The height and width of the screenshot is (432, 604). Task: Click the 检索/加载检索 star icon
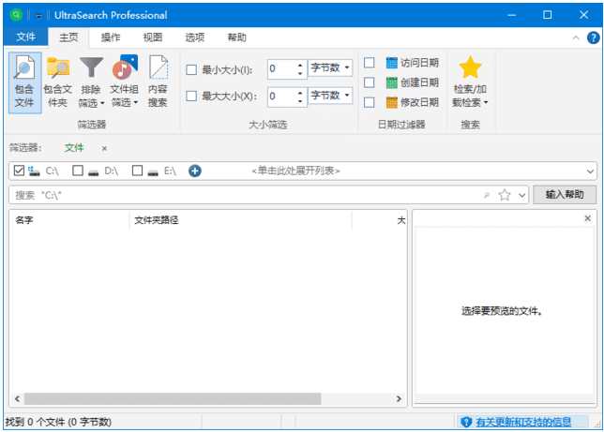pos(470,67)
